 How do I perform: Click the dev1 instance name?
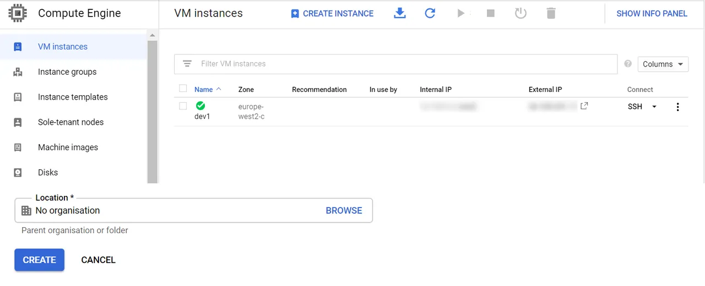point(202,117)
